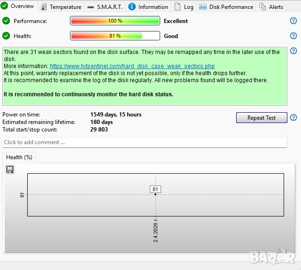Select the Health (%) graph tab
The width and height of the screenshot is (301, 270).
[x=19, y=157]
